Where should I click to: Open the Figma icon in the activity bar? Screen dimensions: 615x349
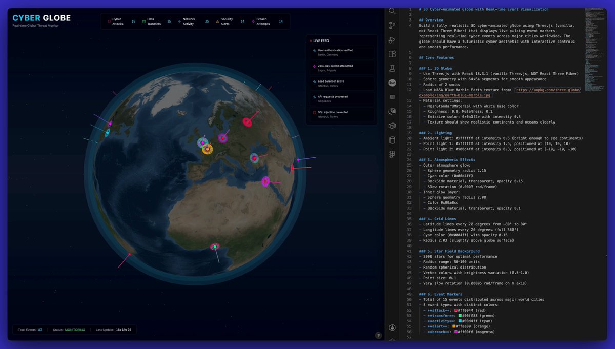tap(392, 154)
